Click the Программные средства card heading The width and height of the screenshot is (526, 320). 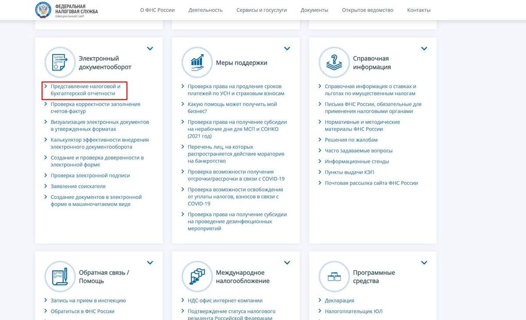click(x=374, y=277)
